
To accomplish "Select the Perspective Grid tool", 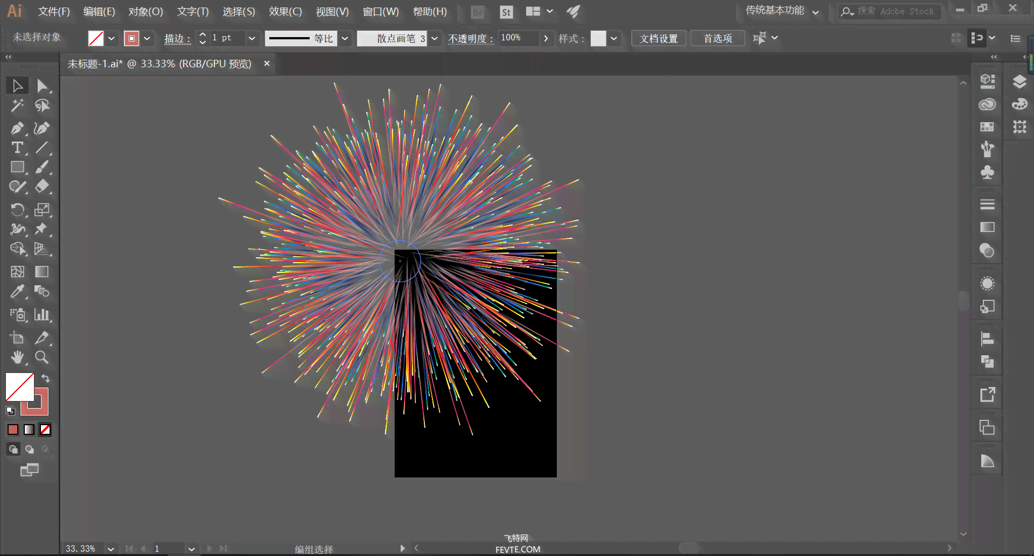I will coord(42,249).
